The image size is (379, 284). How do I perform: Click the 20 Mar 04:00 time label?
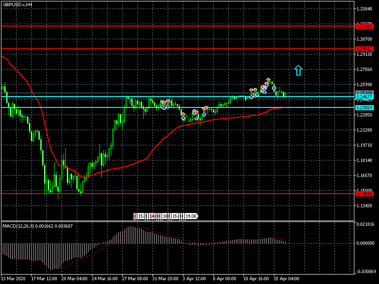tap(73, 279)
